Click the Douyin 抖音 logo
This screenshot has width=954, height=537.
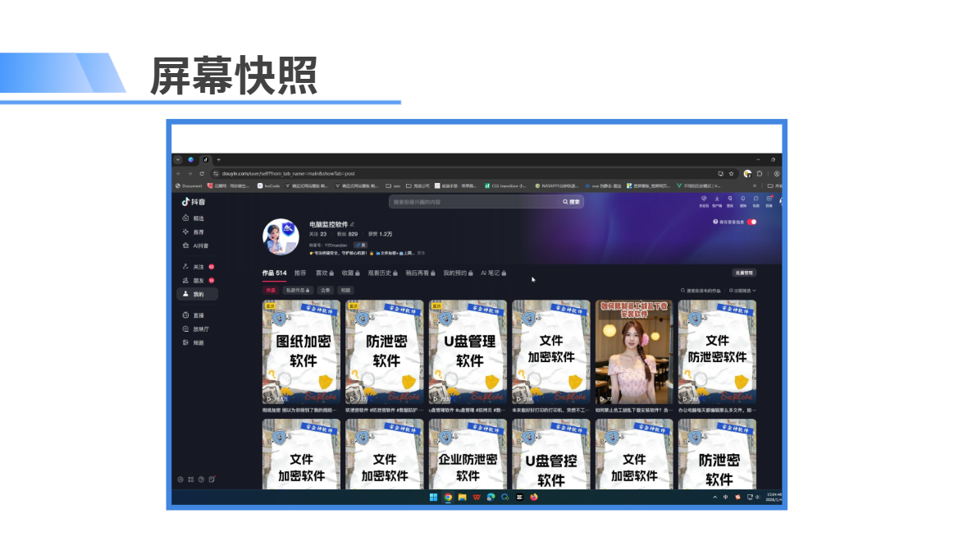[194, 201]
